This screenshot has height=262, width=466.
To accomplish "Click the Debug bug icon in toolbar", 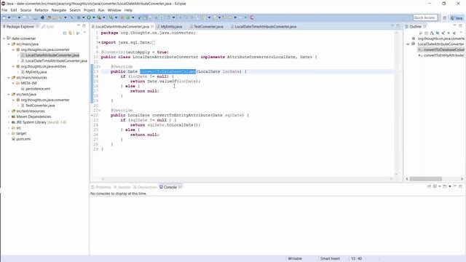I will 79,17.
